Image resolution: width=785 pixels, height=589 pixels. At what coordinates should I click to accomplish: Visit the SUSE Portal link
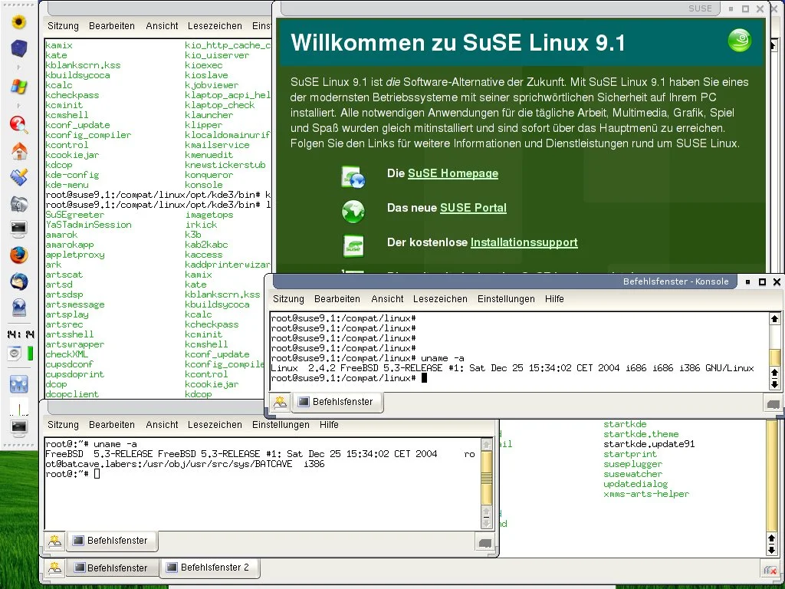click(473, 208)
